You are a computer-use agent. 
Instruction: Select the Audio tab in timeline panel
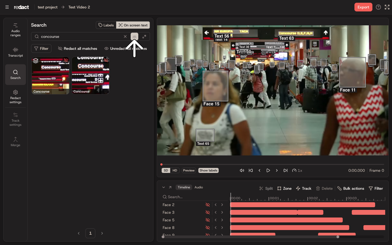(x=199, y=187)
